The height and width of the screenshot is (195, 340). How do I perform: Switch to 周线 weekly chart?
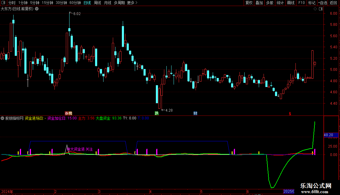(x=97, y=3)
